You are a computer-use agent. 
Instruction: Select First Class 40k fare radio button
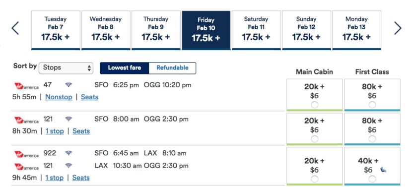(372, 179)
